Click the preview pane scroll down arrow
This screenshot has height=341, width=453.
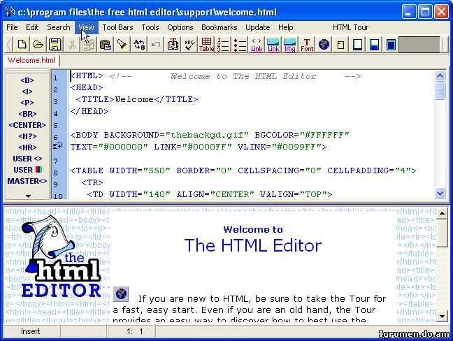click(442, 316)
